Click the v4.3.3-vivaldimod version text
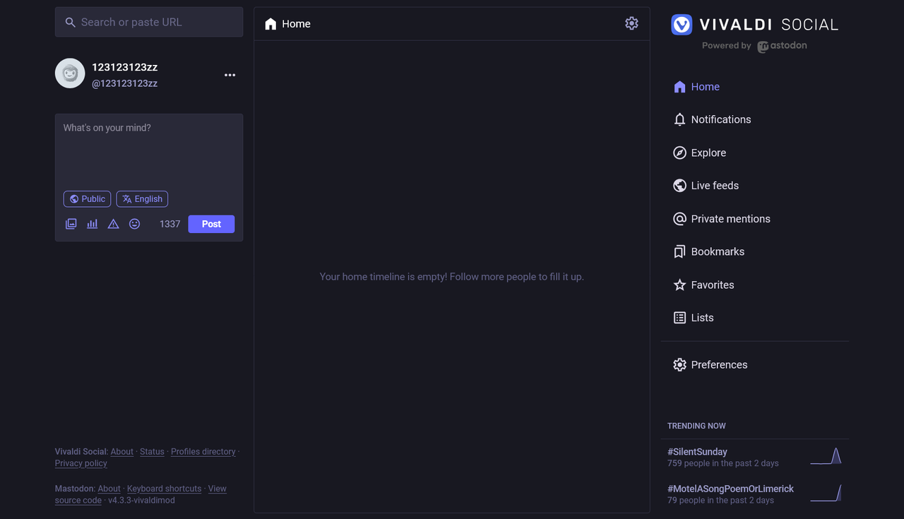 [141, 500]
